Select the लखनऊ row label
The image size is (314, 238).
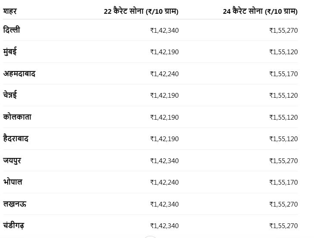[x=15, y=204]
